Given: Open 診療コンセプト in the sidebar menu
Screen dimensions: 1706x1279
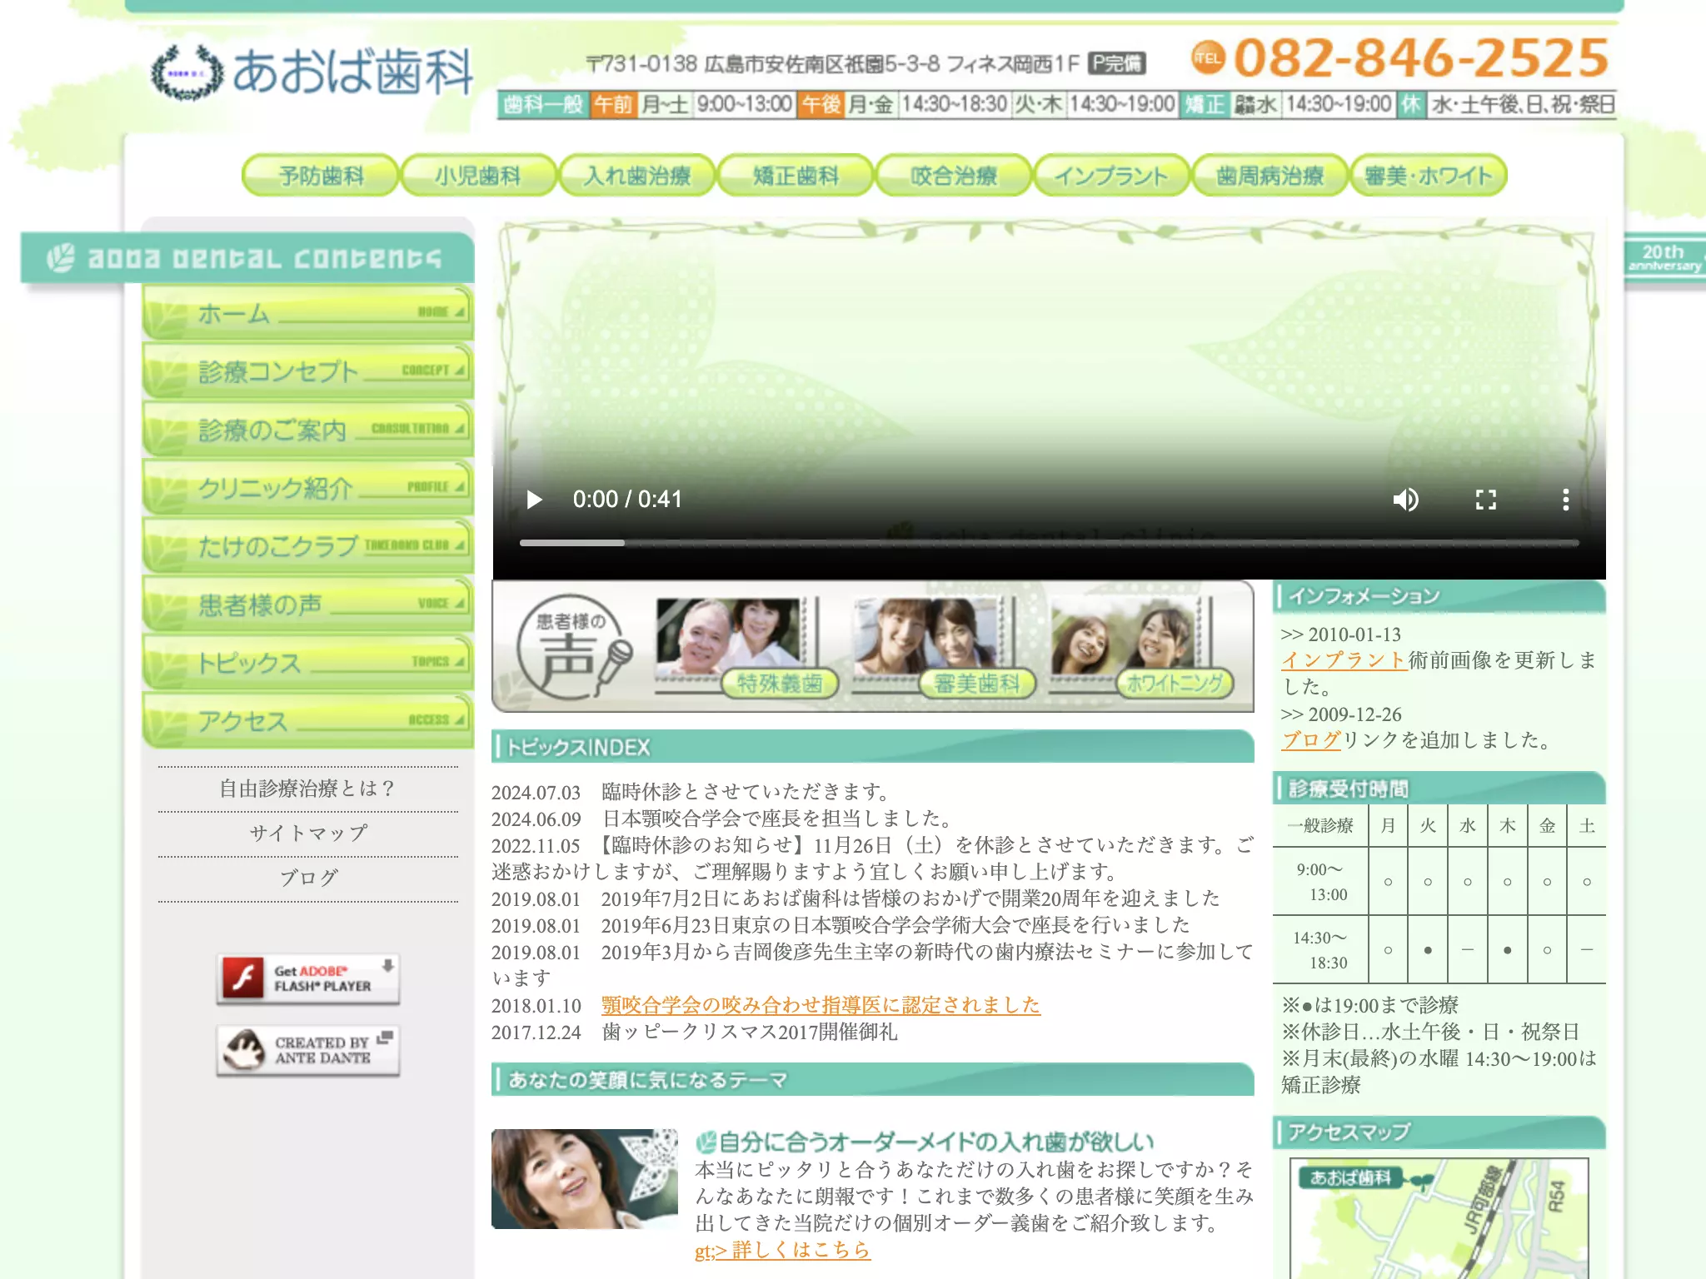Looking at the screenshot, I should pos(307,371).
